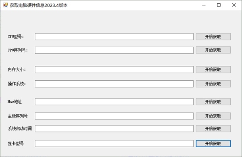Image resolution: width=242 pixels, height=157 pixels.
Task: Click 开始获取 button for CPU序列号
Action: point(213,50)
